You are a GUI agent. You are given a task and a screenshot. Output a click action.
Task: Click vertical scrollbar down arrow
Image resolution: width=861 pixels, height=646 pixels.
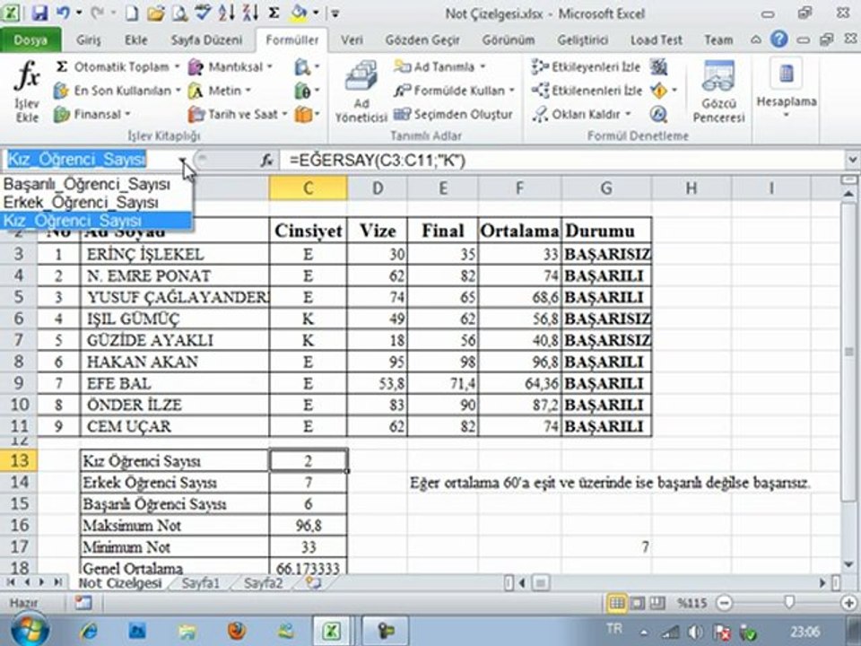tap(849, 564)
